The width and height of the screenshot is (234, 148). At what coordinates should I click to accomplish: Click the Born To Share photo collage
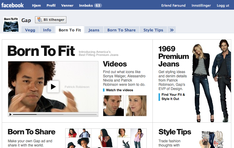click(106, 138)
